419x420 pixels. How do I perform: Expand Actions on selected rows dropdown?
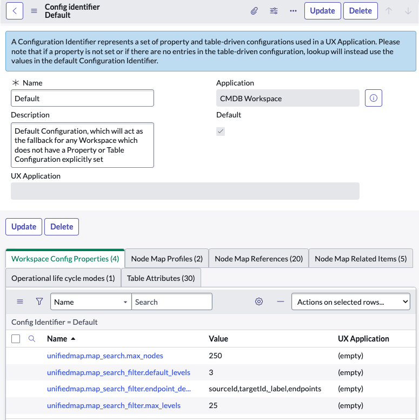coord(350,301)
